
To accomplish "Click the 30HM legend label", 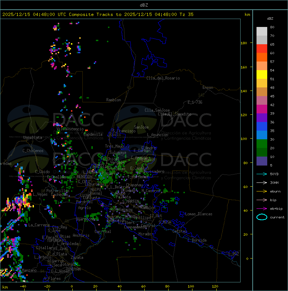I will (x=274, y=183).
